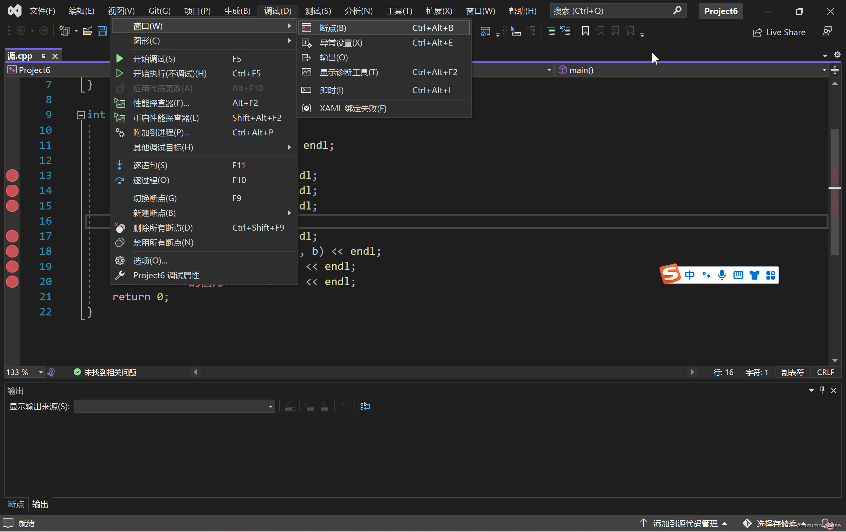The width and height of the screenshot is (846, 532).
Task: Choose 删除所有断点(D) menu entry
Action: [x=163, y=228]
